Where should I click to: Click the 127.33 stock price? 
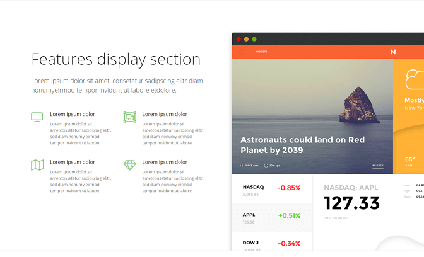click(x=351, y=203)
